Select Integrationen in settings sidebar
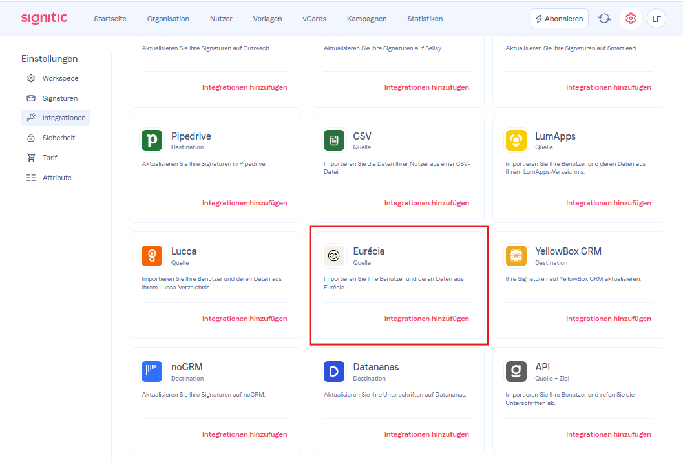The width and height of the screenshot is (683, 462). (x=56, y=118)
